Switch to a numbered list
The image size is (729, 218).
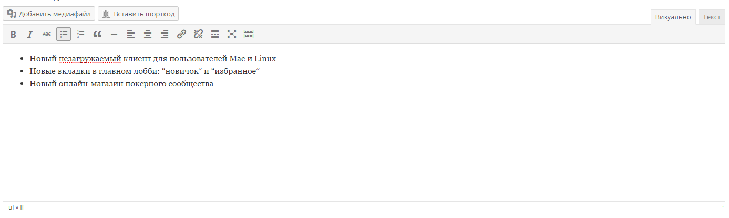pos(80,35)
